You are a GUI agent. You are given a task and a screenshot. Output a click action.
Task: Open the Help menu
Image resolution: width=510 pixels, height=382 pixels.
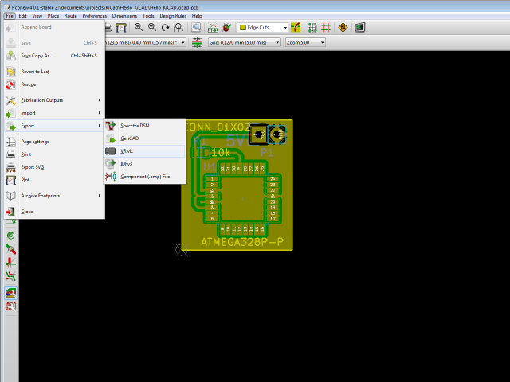point(197,16)
